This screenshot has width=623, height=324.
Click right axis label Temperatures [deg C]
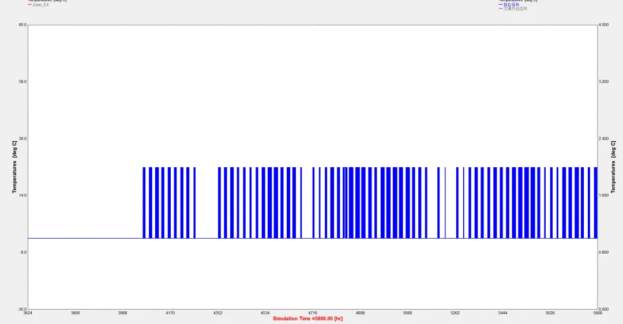tap(613, 167)
